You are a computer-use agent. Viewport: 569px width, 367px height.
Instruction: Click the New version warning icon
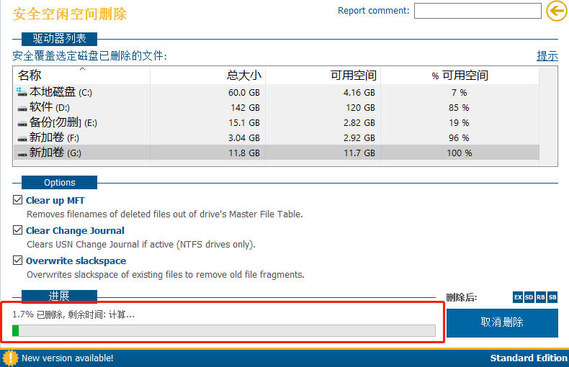(11, 358)
